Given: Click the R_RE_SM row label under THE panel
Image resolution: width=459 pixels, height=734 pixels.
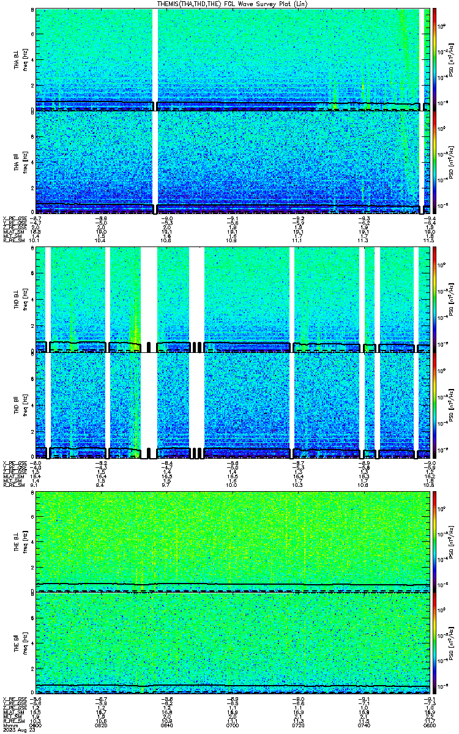Looking at the screenshot, I should pyautogui.click(x=13, y=722).
